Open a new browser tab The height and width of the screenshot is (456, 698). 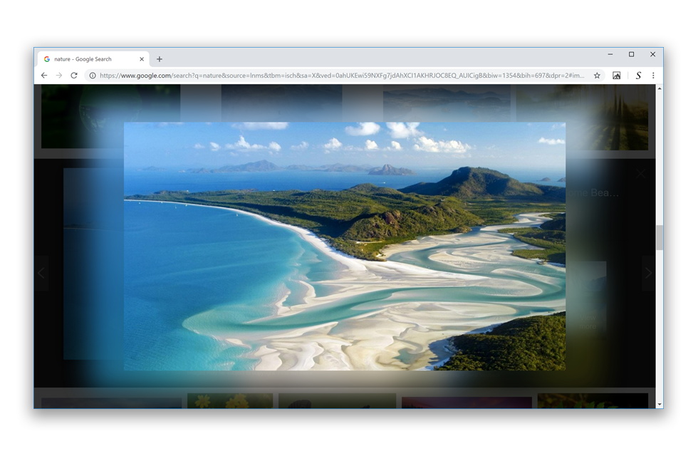(160, 59)
